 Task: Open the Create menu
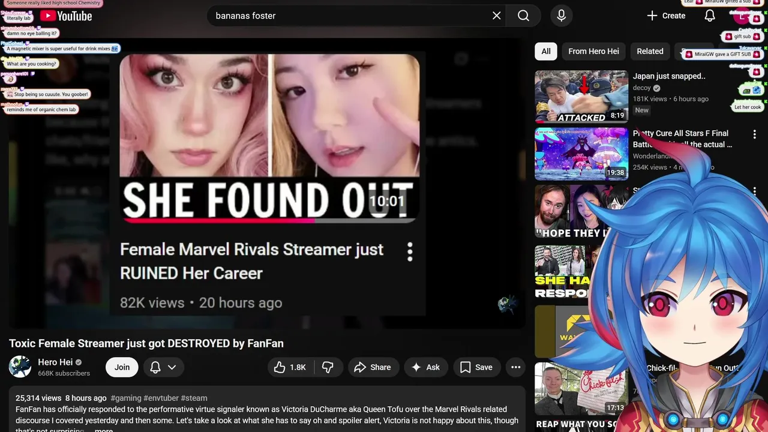click(x=666, y=16)
